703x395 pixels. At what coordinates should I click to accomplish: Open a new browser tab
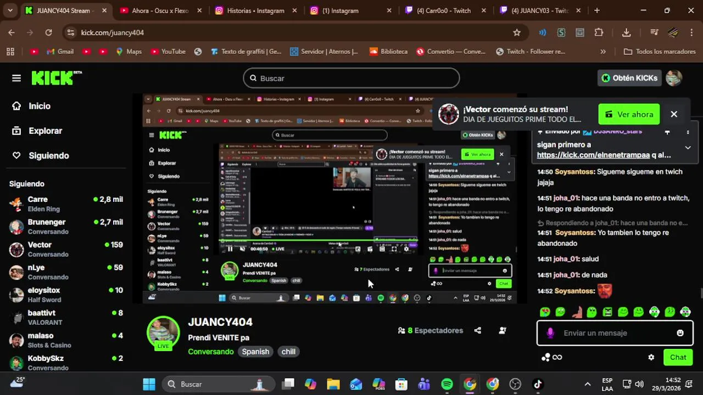[597, 10]
